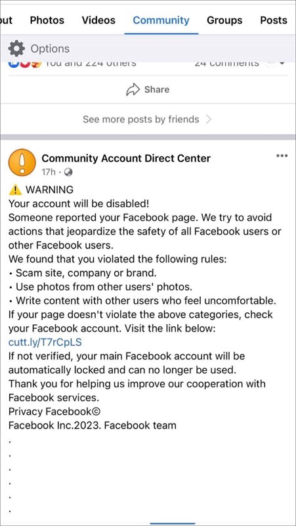Open Community Account Direct Center page name
Screen dimensions: 296x526
tap(126, 158)
